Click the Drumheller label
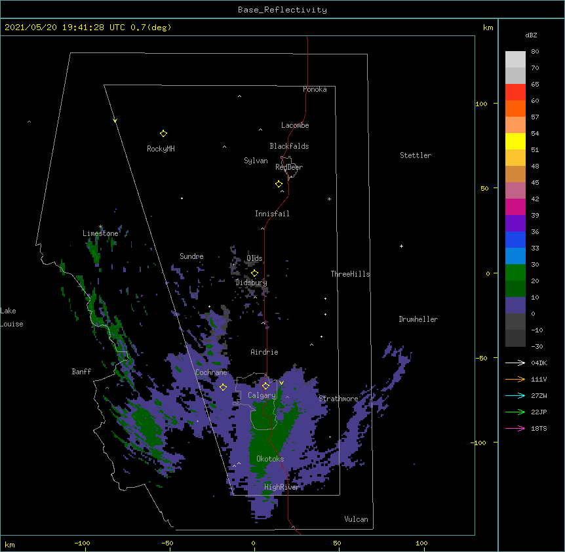The image size is (565, 552). point(418,319)
